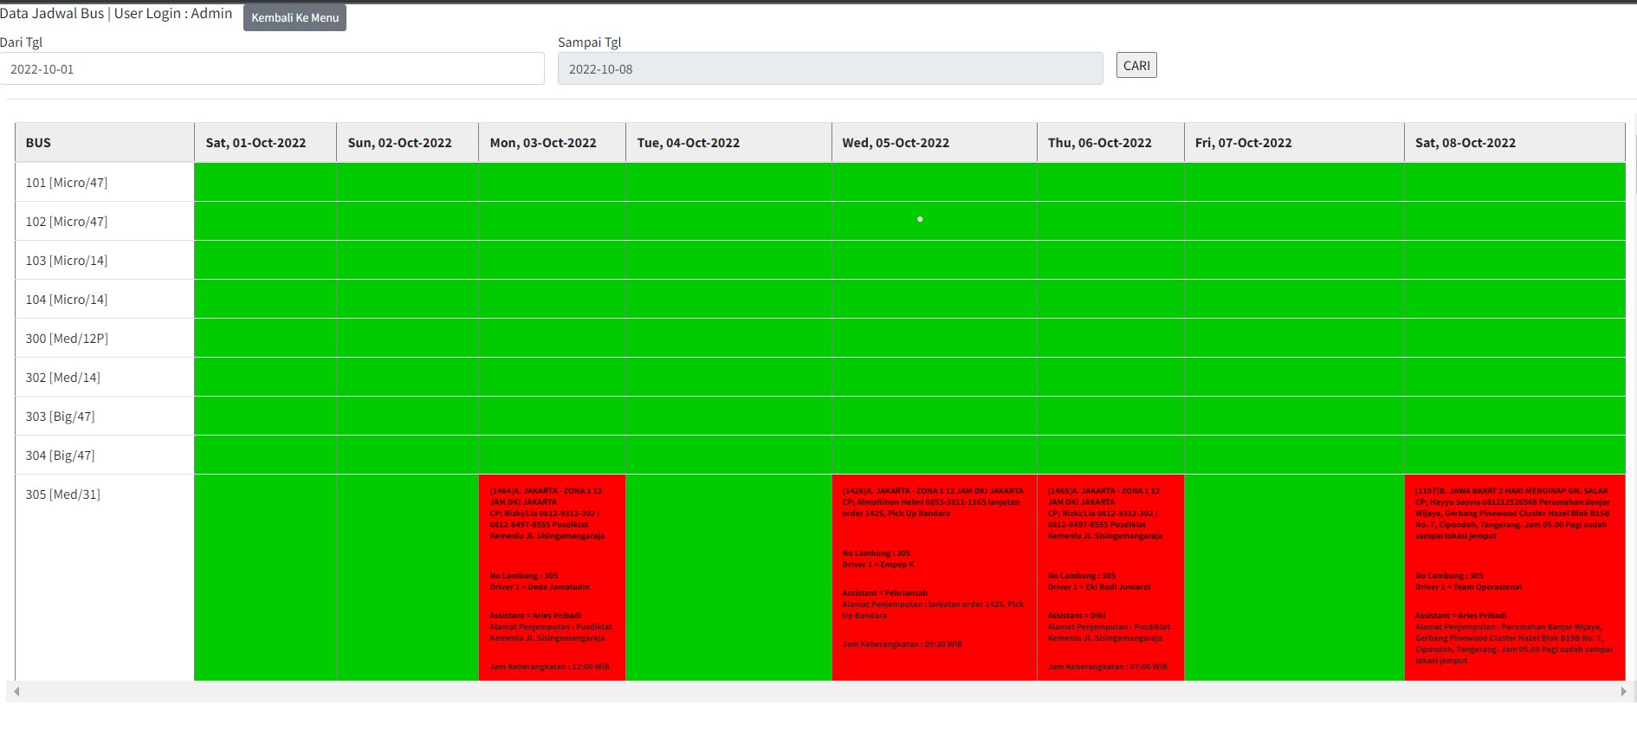This screenshot has height=743, width=1637.
Task: Click the left arrow of horizontal scrollbar
Action: tap(16, 691)
